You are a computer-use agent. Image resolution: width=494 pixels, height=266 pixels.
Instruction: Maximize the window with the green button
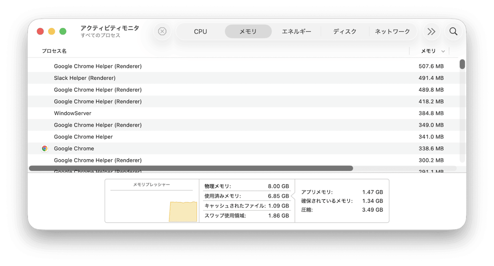[x=63, y=31]
